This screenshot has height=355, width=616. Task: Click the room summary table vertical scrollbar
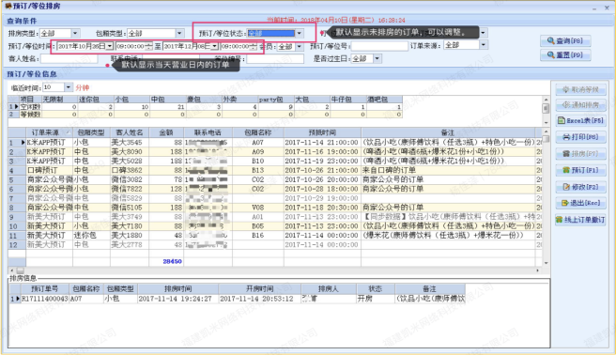click(x=546, y=110)
